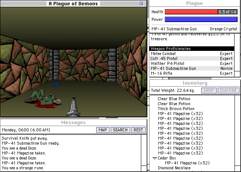This screenshot has width=241, height=172.
Task: Click the EXAMINE button in Inventory
Action: pyautogui.click(x=228, y=90)
